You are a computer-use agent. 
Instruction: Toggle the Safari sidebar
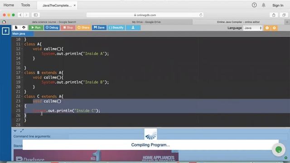tap(36, 15)
